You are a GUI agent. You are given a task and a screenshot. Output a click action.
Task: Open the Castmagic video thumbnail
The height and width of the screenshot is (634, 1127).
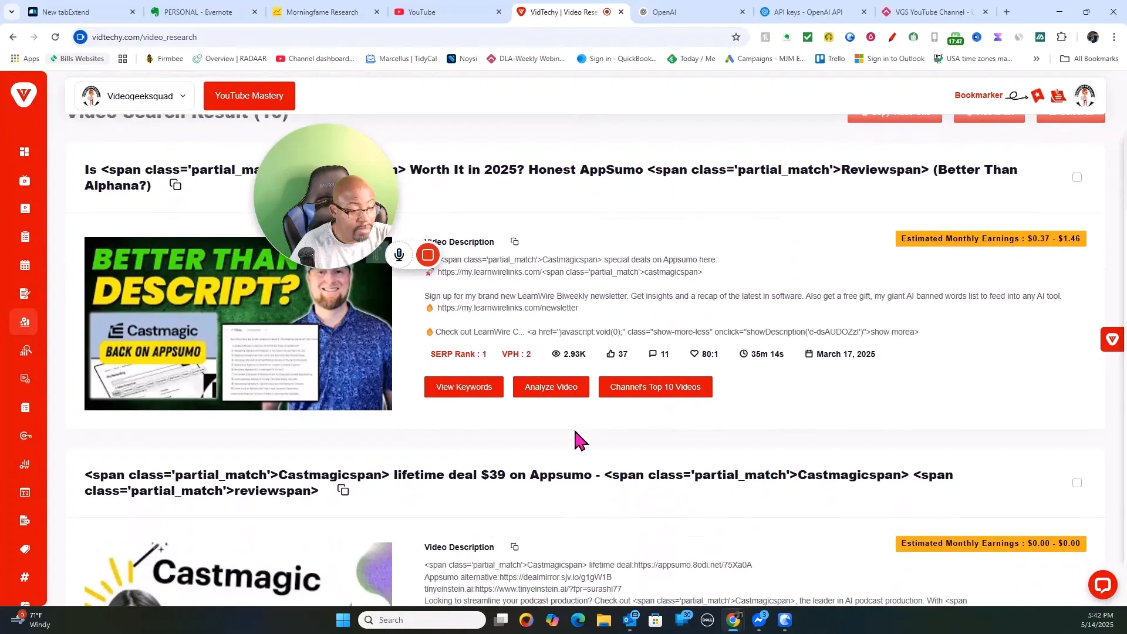coord(238,574)
